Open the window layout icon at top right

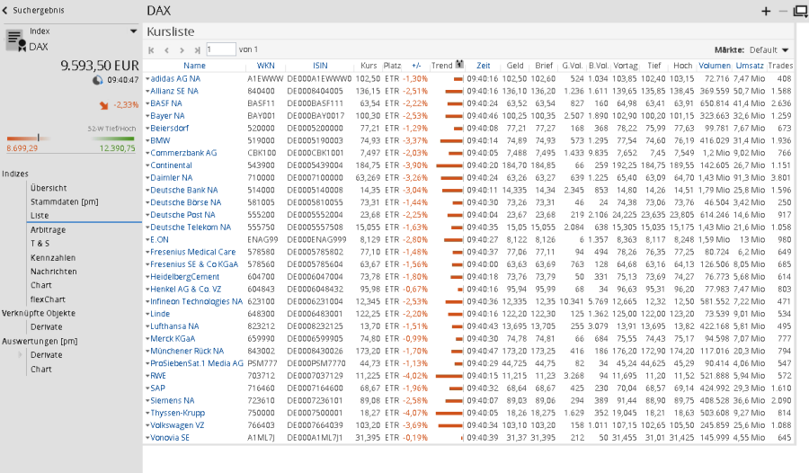(798, 11)
